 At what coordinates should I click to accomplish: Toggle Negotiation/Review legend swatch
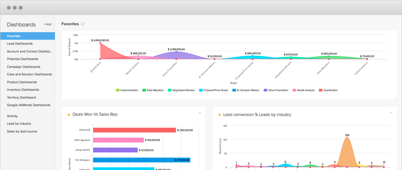(x=170, y=90)
